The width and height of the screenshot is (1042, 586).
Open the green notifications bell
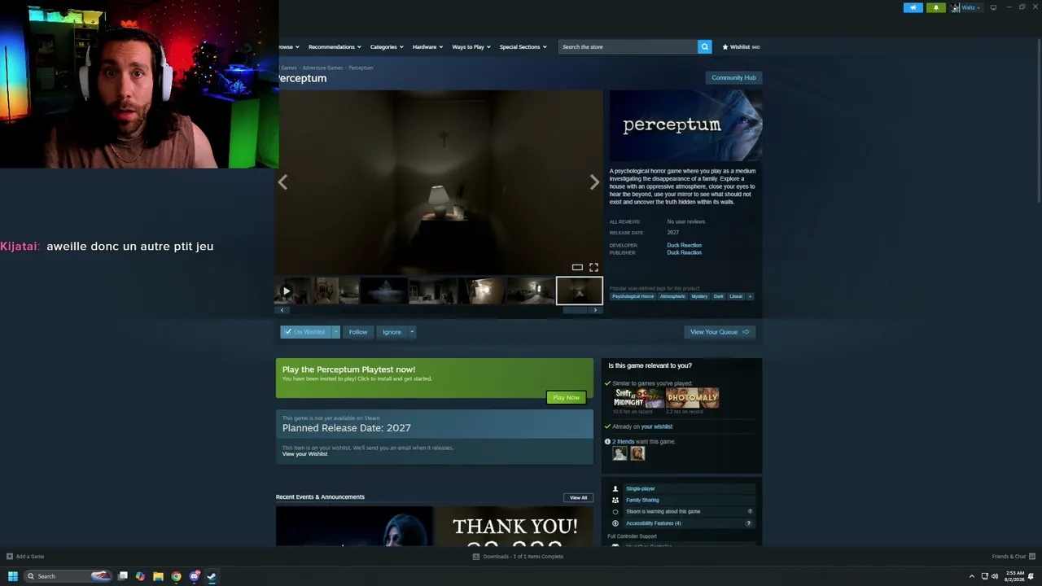coord(935,7)
